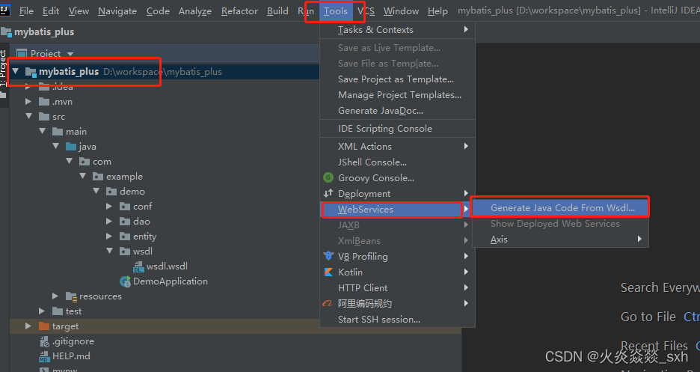
Task: Collapse the demo package
Action: 96,191
